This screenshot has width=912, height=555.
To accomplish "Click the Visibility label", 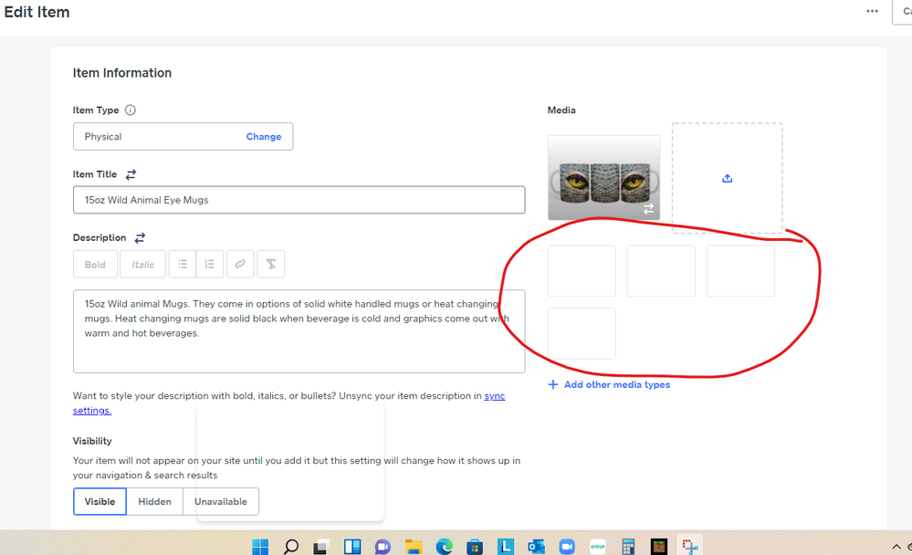I will coord(92,441).
